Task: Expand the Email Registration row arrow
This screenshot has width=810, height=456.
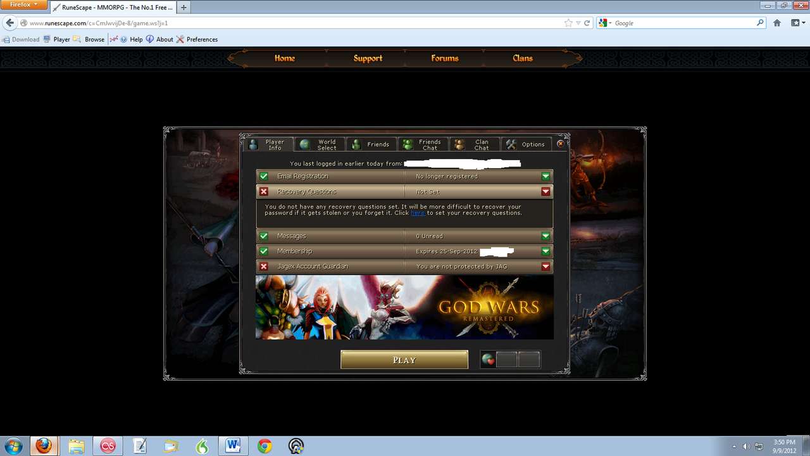Action: pyautogui.click(x=545, y=176)
